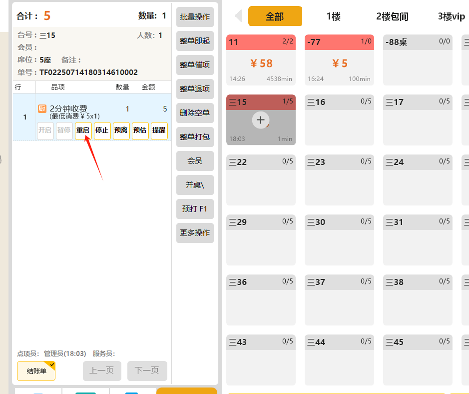Click the orange kitchen icon beside 2分钟收费
This screenshot has height=394, width=469.
(42, 108)
